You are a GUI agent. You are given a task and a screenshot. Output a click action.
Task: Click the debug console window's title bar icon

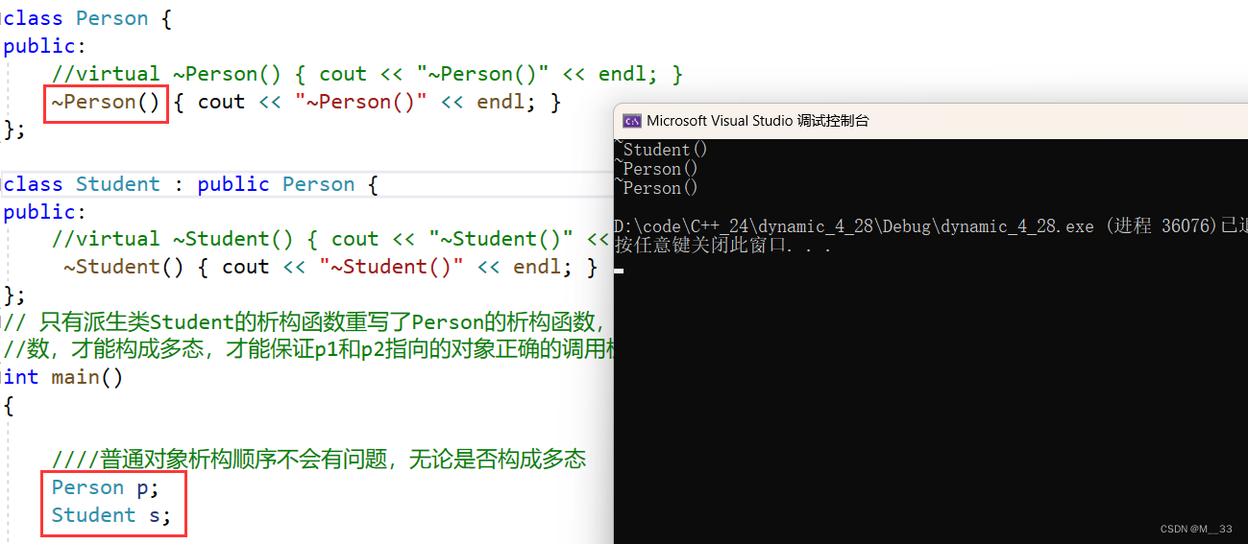point(632,121)
